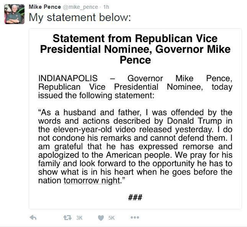
Task: Click the ### end mark in statement
Action: coord(135,197)
